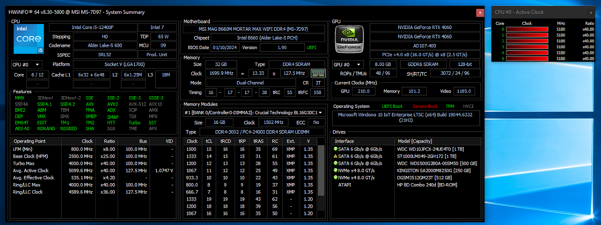Click status icon of WDC WD10JPCX drive
This screenshot has width=601, height=225.
coord(335,149)
